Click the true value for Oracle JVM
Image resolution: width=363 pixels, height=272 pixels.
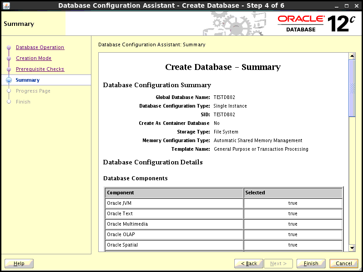click(x=293, y=203)
